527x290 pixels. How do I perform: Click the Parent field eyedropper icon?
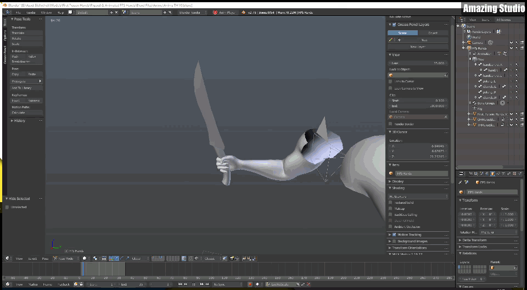pos(515,267)
